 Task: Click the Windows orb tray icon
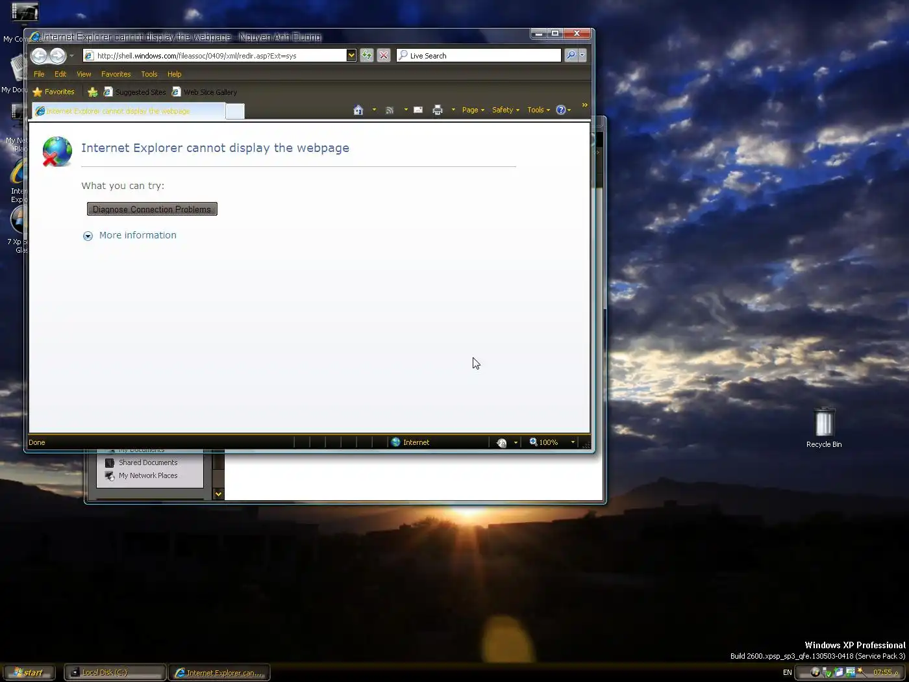click(x=815, y=673)
